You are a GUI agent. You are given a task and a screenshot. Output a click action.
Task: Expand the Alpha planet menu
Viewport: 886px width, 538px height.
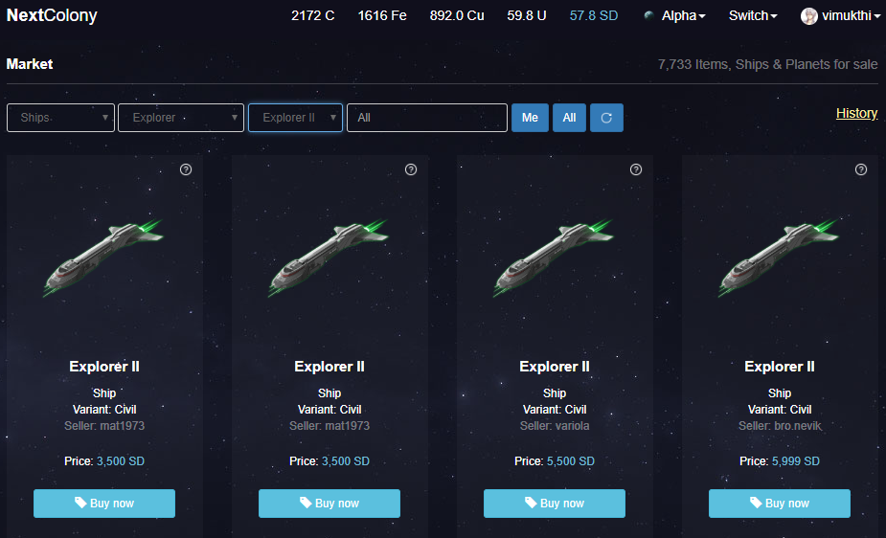point(683,16)
